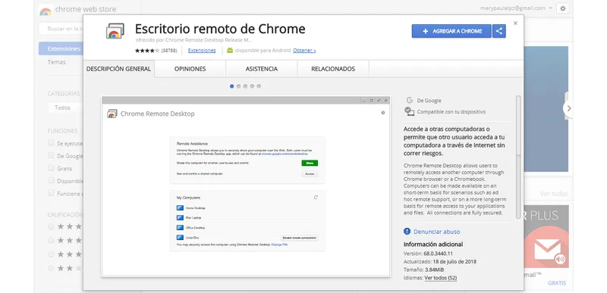Image resolution: width=607 pixels, height=293 pixels.
Task: Open the Todos category dropdown
Action: [x=65, y=108]
